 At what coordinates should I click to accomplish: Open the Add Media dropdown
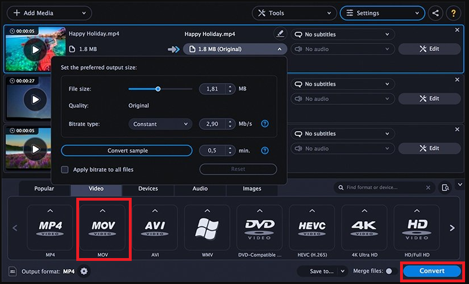[x=49, y=13]
